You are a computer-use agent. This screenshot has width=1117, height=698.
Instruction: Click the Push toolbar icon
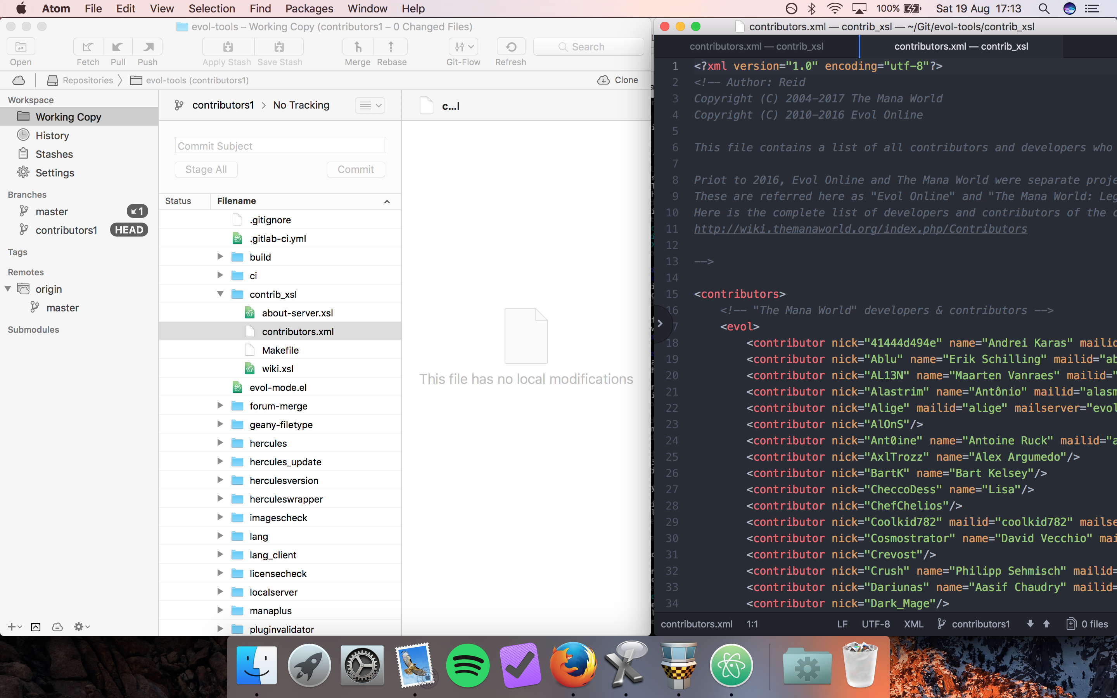tap(148, 47)
